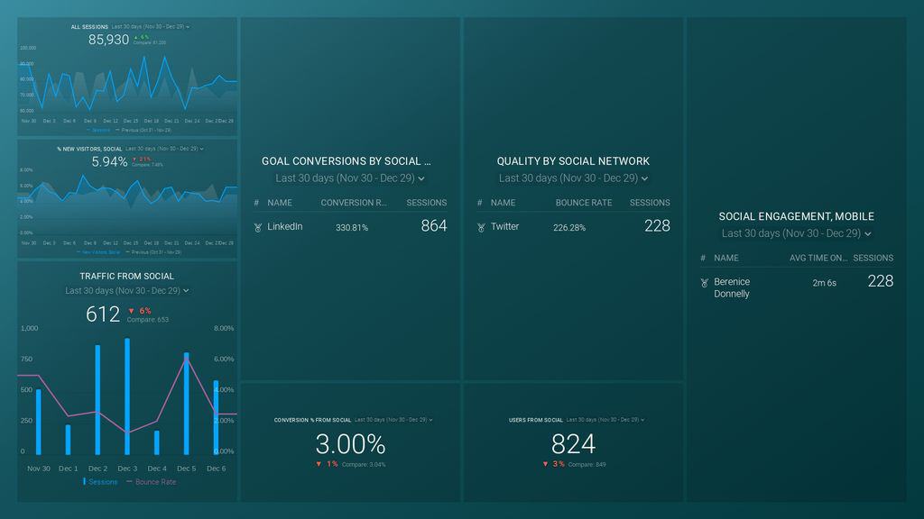Image resolution: width=924 pixels, height=519 pixels.
Task: Click the trophy icon beside LinkedIn
Action: [x=261, y=227]
